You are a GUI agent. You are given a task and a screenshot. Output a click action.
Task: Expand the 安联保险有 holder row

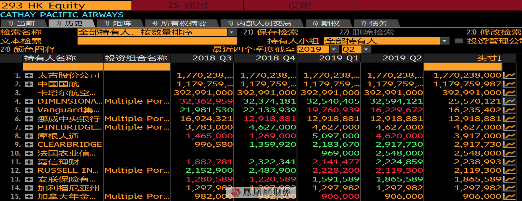point(29,179)
